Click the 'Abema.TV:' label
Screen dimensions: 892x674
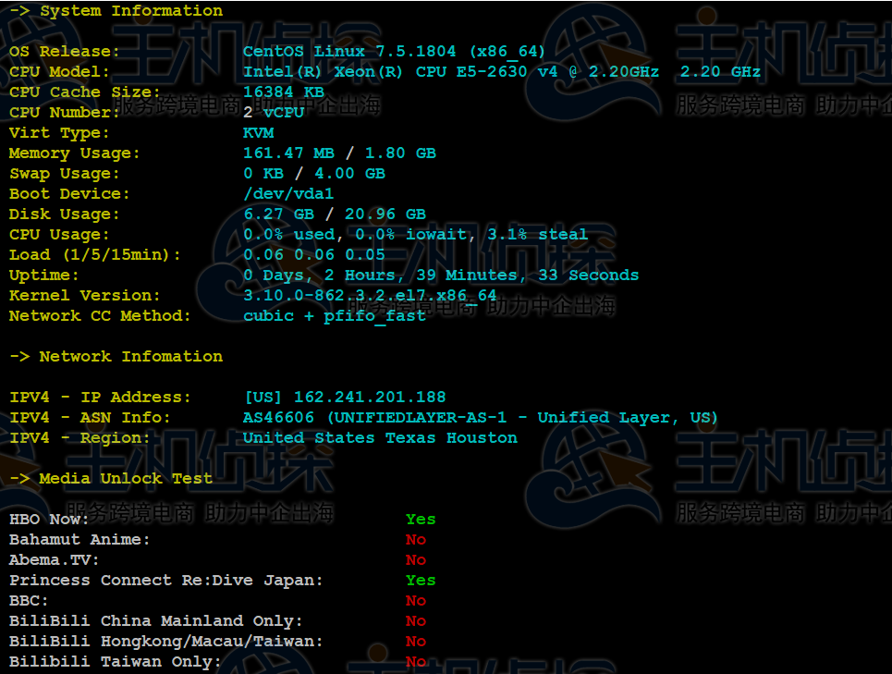point(54,560)
